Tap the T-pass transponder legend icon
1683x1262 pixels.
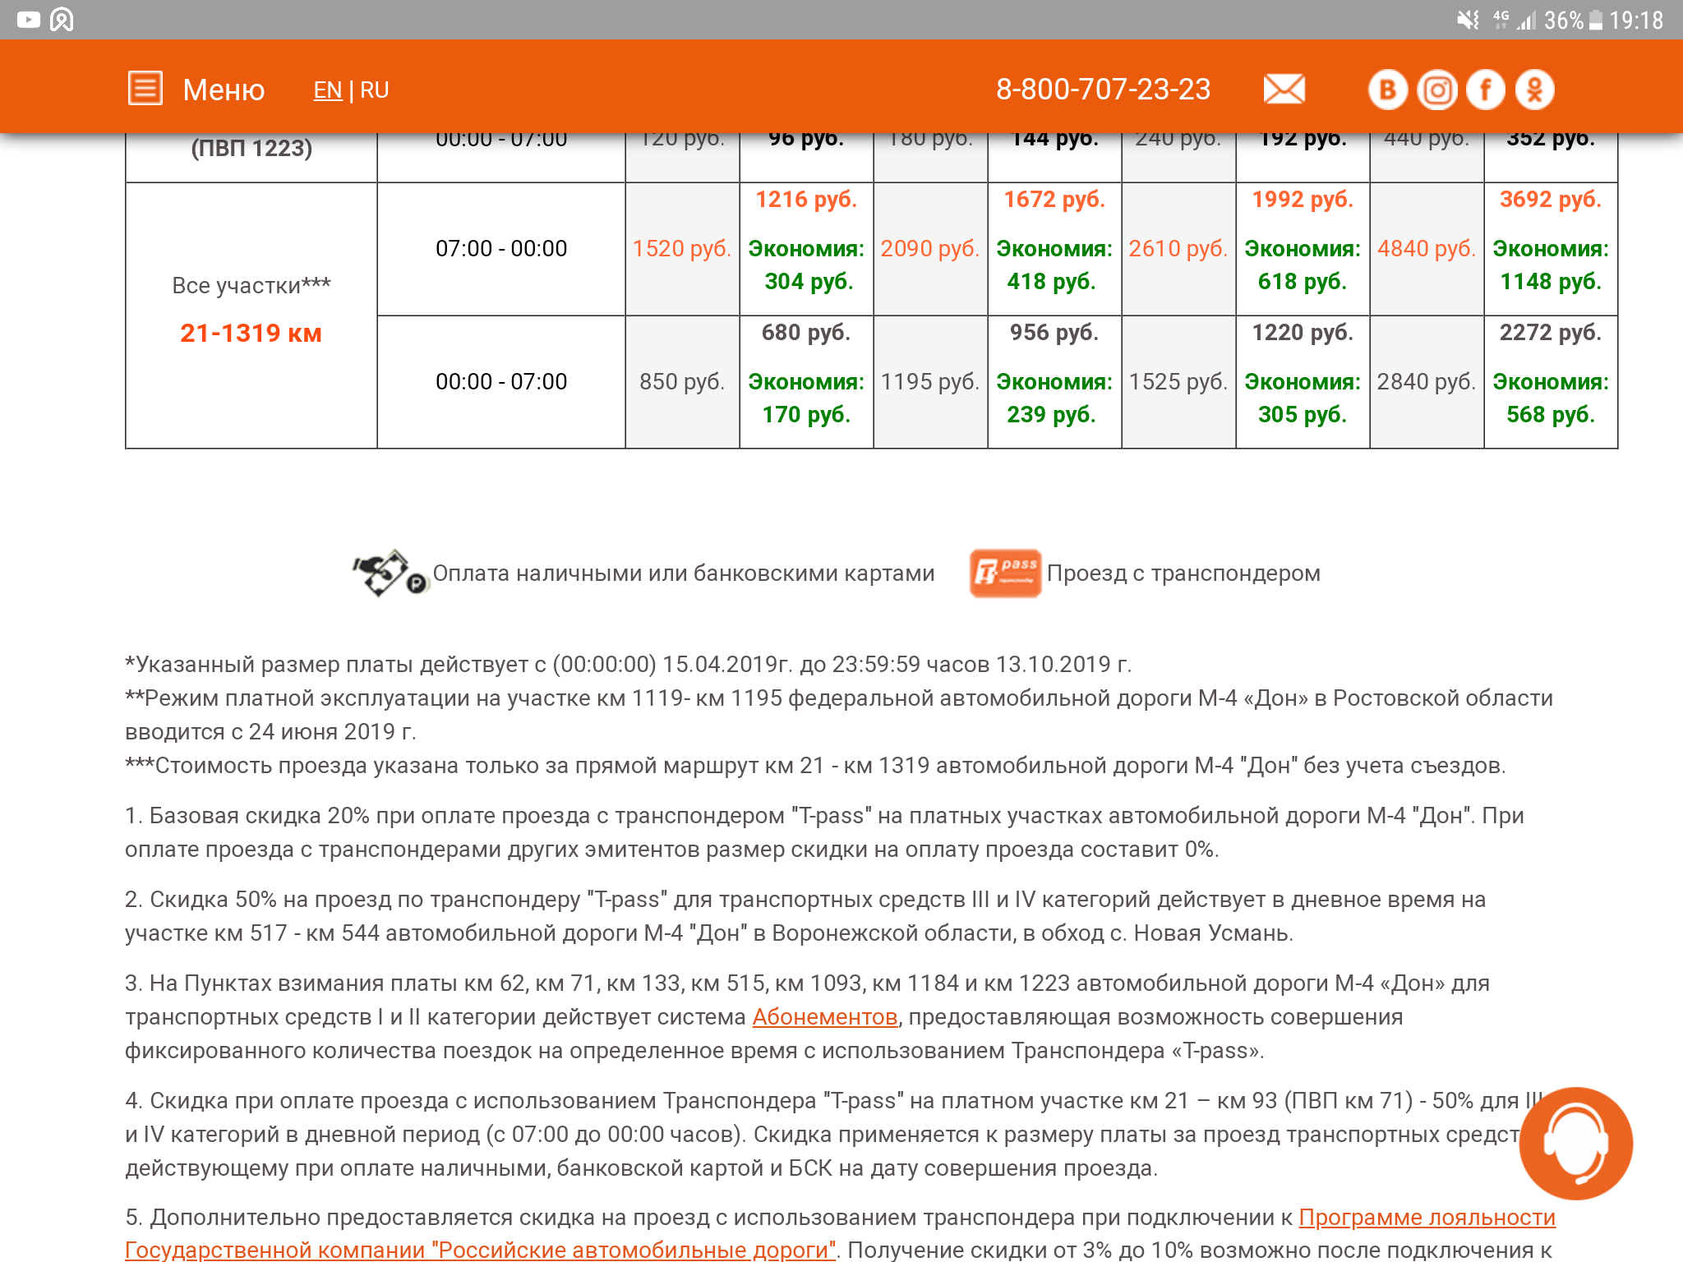[x=1004, y=573]
